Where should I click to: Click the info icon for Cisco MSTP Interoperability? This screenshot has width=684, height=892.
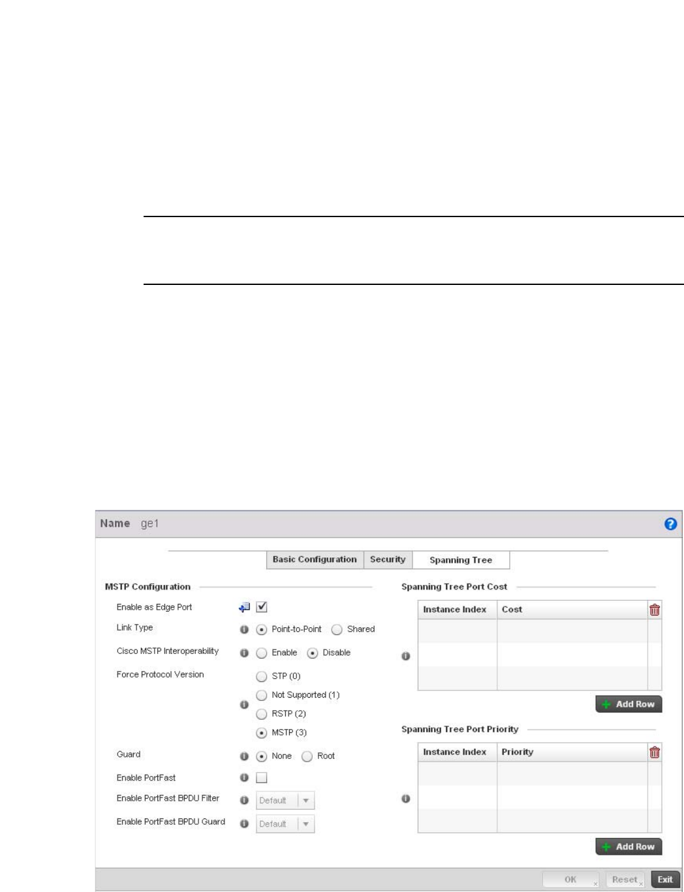coord(244,653)
